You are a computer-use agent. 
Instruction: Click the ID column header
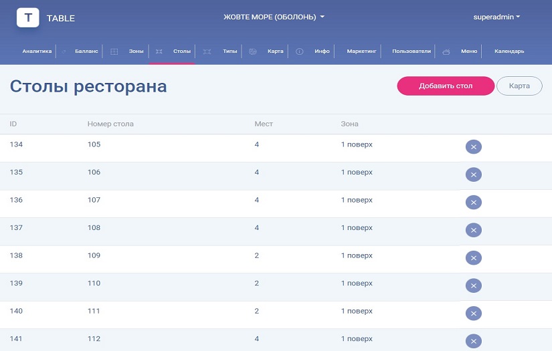coord(13,124)
